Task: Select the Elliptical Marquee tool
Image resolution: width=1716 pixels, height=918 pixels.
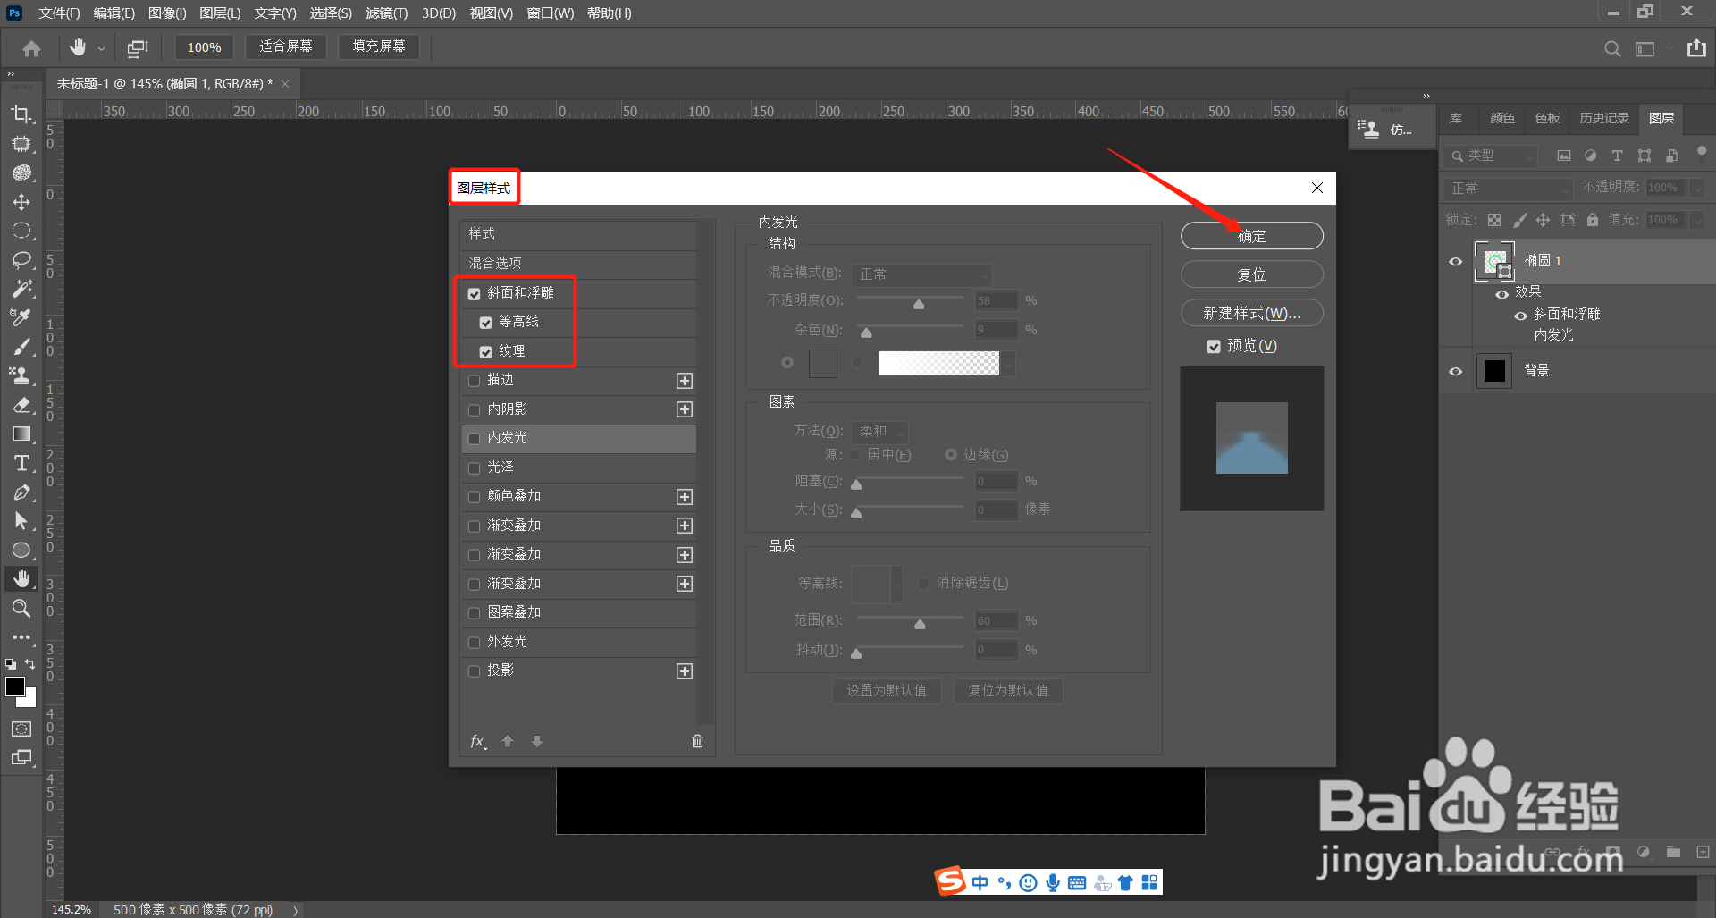Action: pyautogui.click(x=21, y=231)
